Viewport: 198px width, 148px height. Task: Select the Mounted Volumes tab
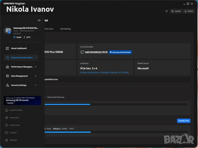(55, 97)
